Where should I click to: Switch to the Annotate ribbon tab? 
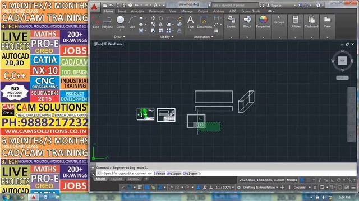click(x=137, y=11)
